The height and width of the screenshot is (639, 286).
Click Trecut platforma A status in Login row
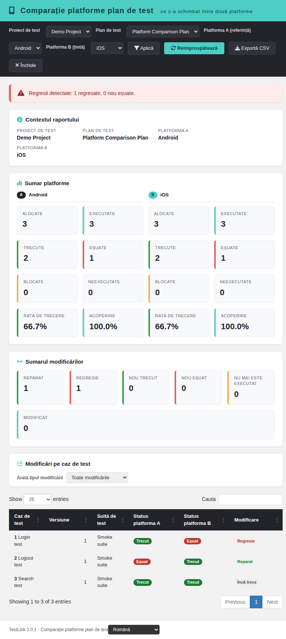click(x=142, y=541)
